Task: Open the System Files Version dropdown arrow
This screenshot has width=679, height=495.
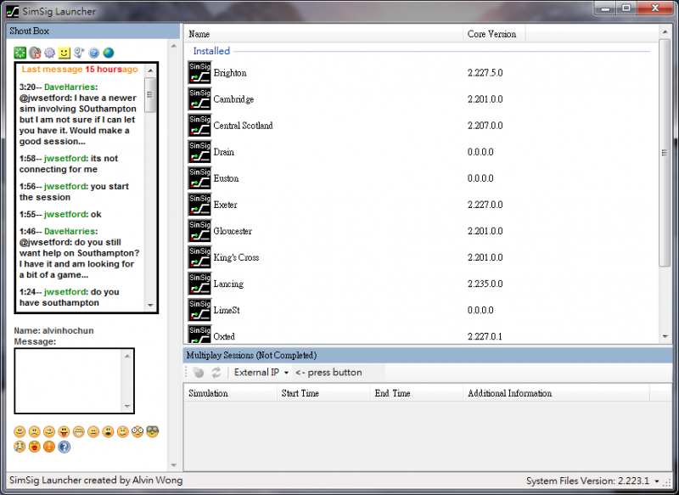Action: 657,481
